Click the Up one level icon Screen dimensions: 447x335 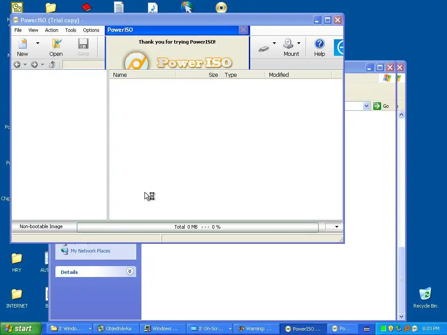pyautogui.click(x=52, y=65)
